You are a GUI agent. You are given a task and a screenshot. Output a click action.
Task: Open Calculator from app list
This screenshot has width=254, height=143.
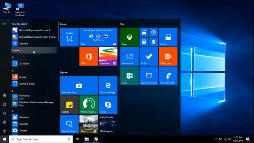click(34, 117)
